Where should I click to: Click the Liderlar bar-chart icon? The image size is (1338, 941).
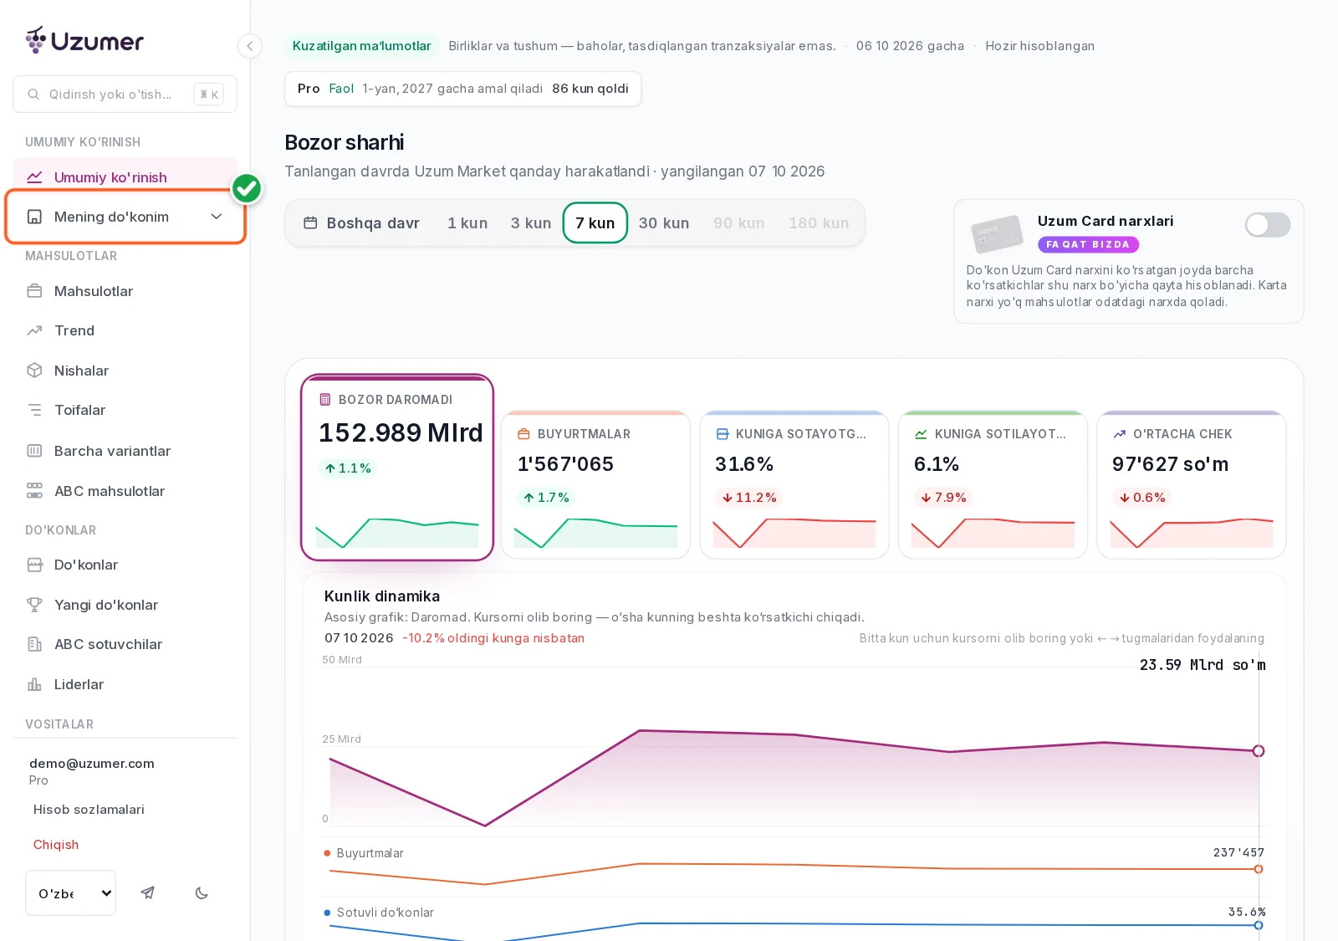pos(34,684)
